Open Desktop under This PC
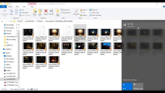The height and width of the screenshot is (93, 165). tap(9, 56)
